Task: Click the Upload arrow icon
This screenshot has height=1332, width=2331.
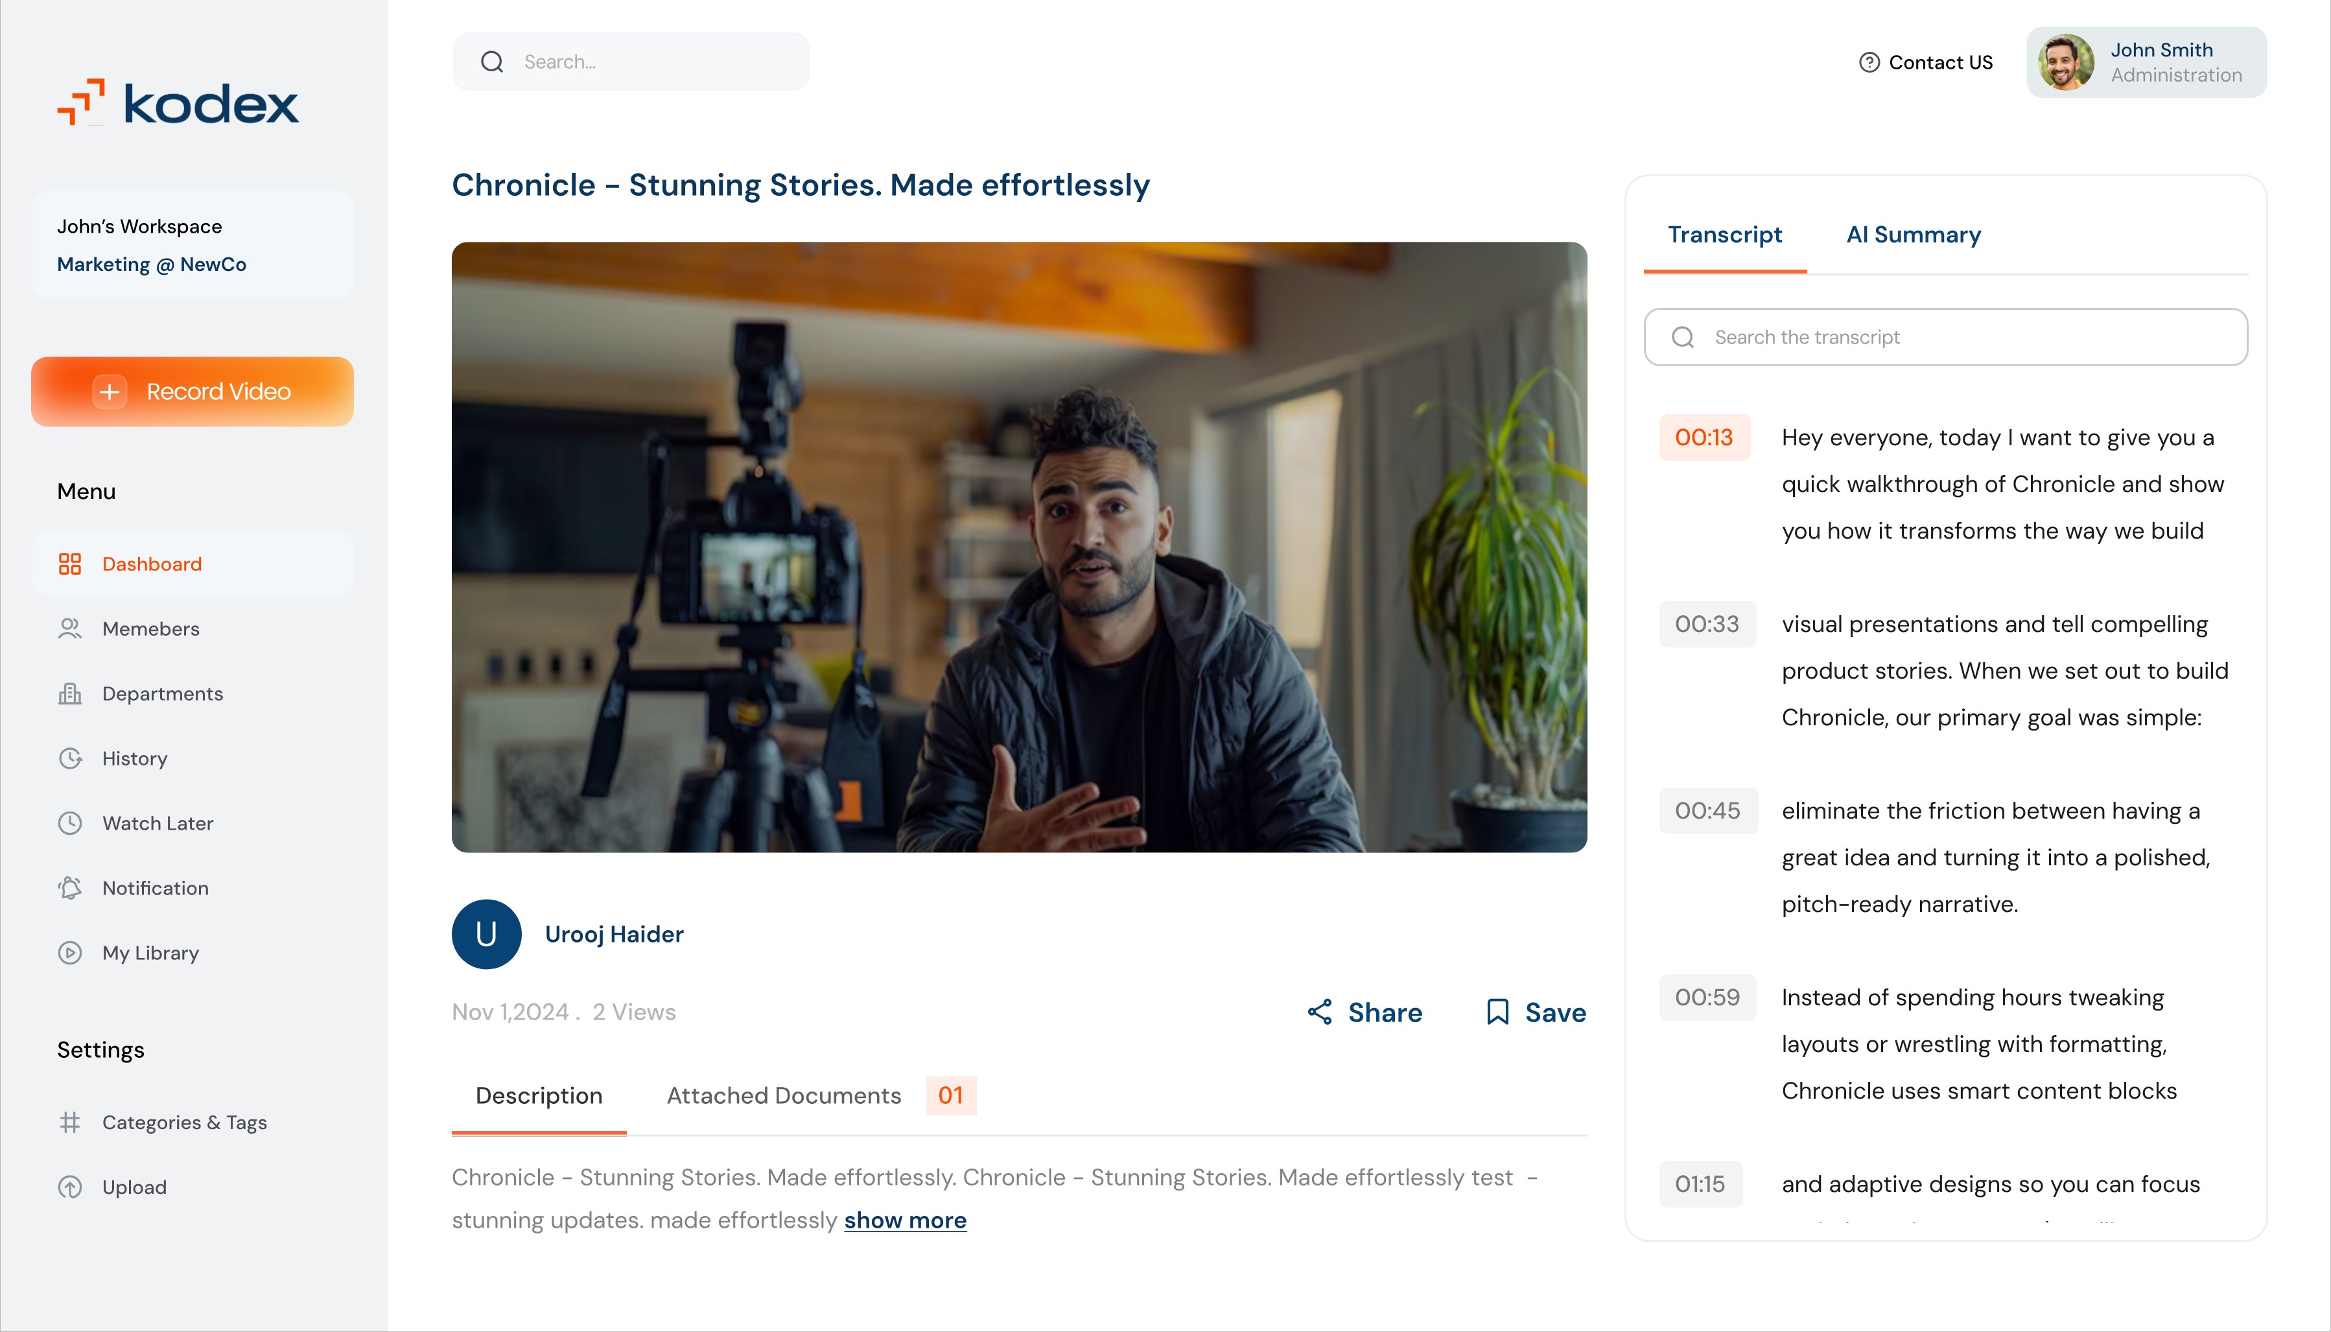Action: pyautogui.click(x=71, y=1187)
